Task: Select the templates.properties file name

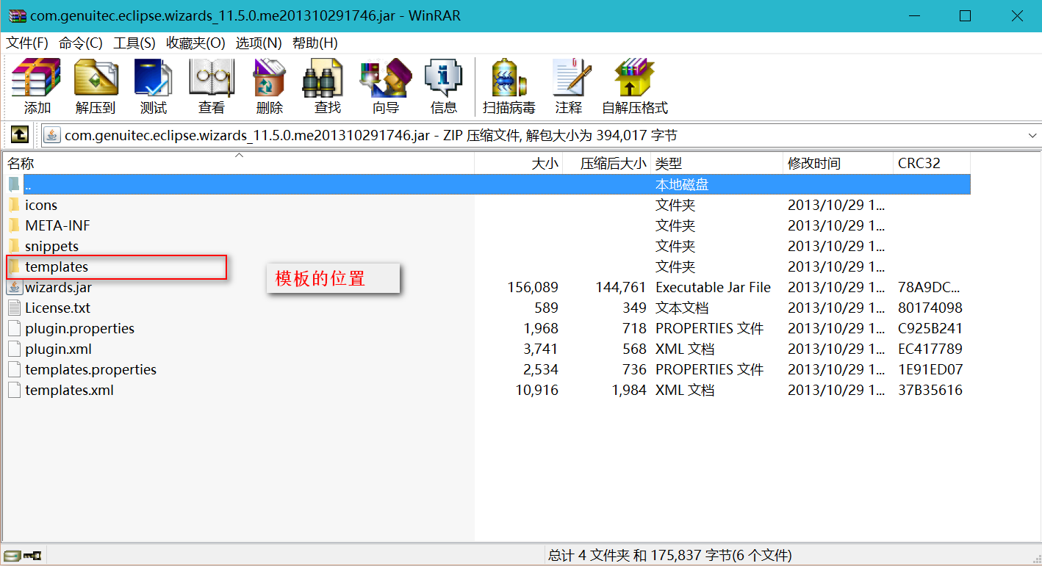Action: coord(90,369)
